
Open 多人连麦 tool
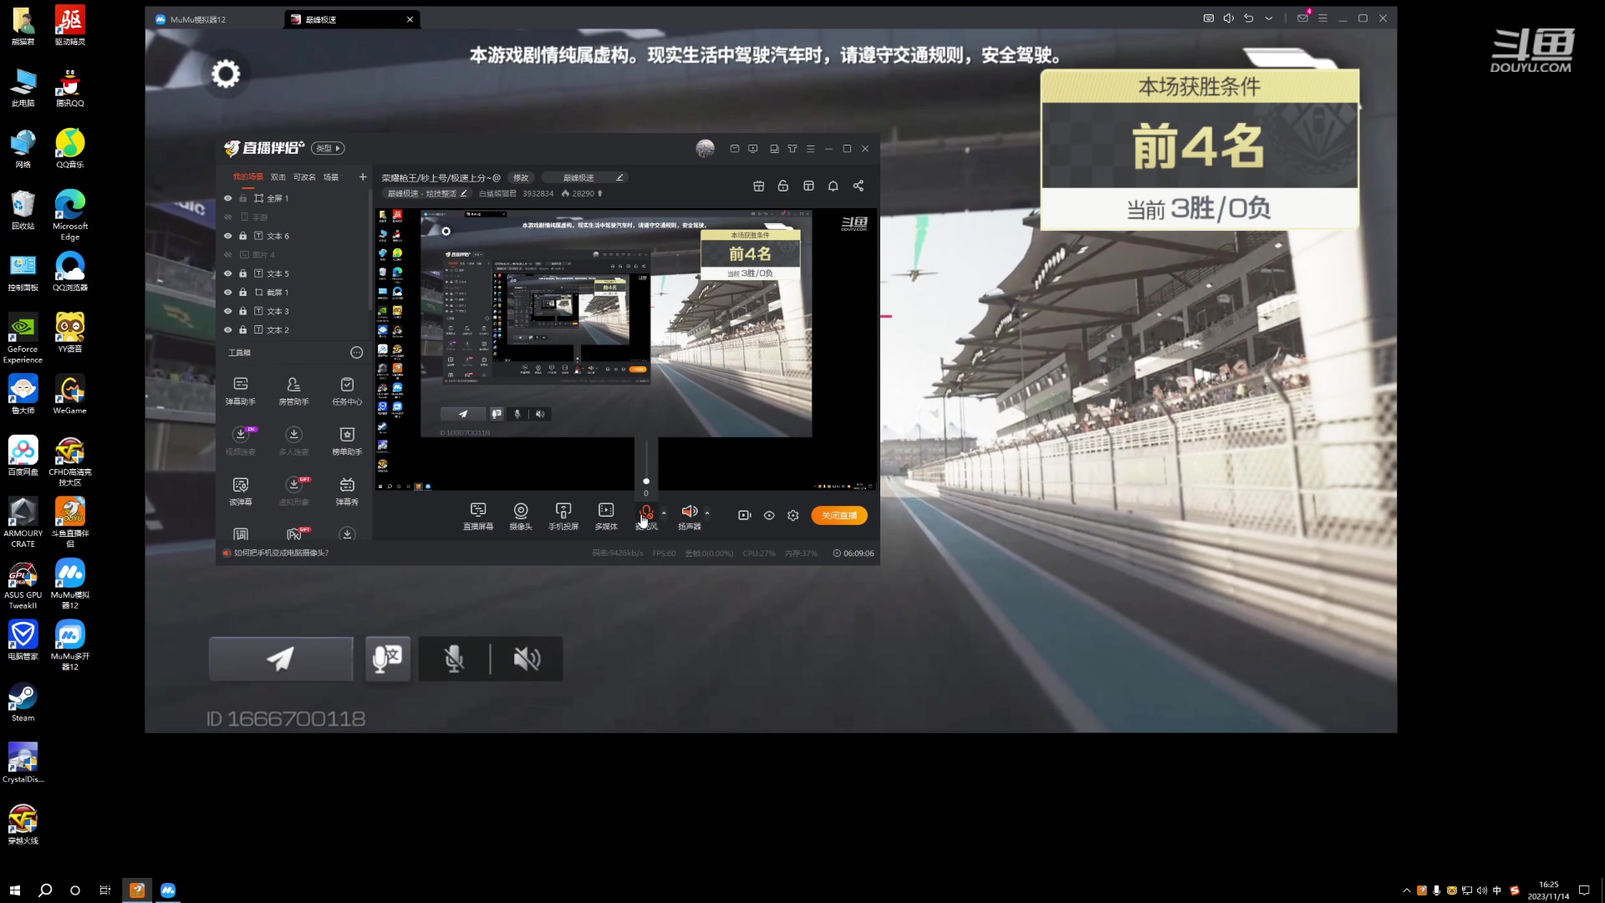(293, 441)
